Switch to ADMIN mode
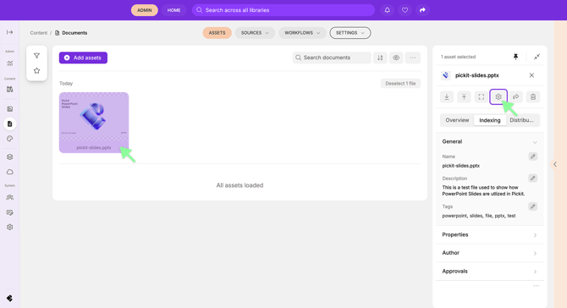This screenshot has width=567, height=308. tap(144, 10)
